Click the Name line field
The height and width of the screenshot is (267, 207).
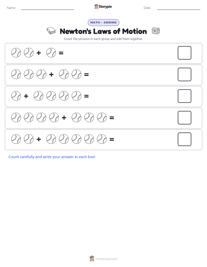click(48, 8)
